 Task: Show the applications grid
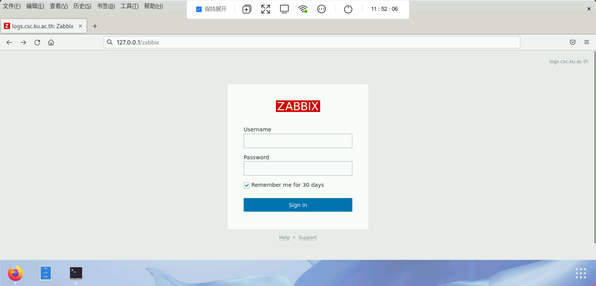(x=581, y=273)
